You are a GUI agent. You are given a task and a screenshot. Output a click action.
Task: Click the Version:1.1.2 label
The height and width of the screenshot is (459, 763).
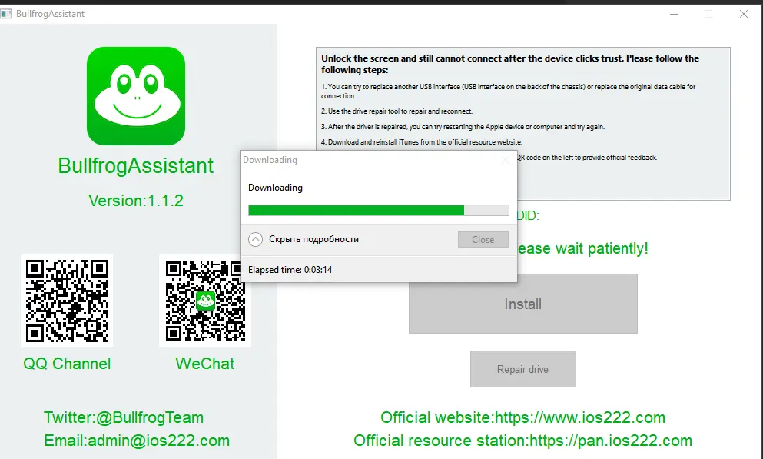[x=136, y=201]
